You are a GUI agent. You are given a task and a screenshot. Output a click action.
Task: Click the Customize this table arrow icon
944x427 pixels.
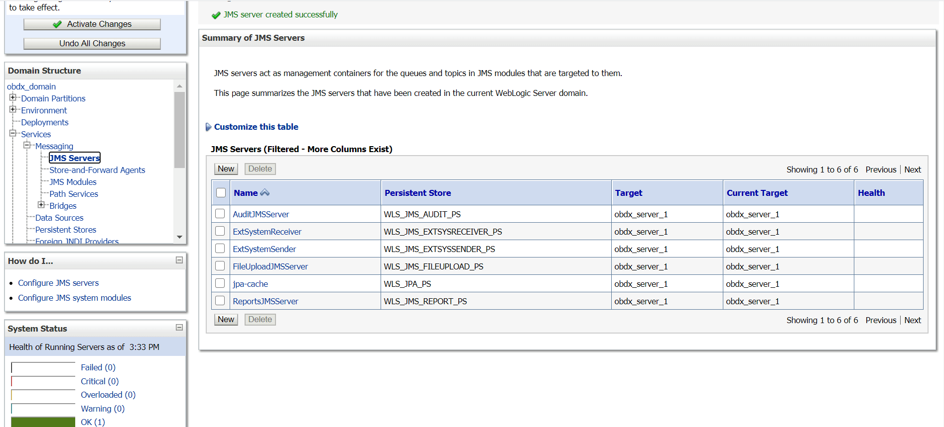[x=208, y=127]
